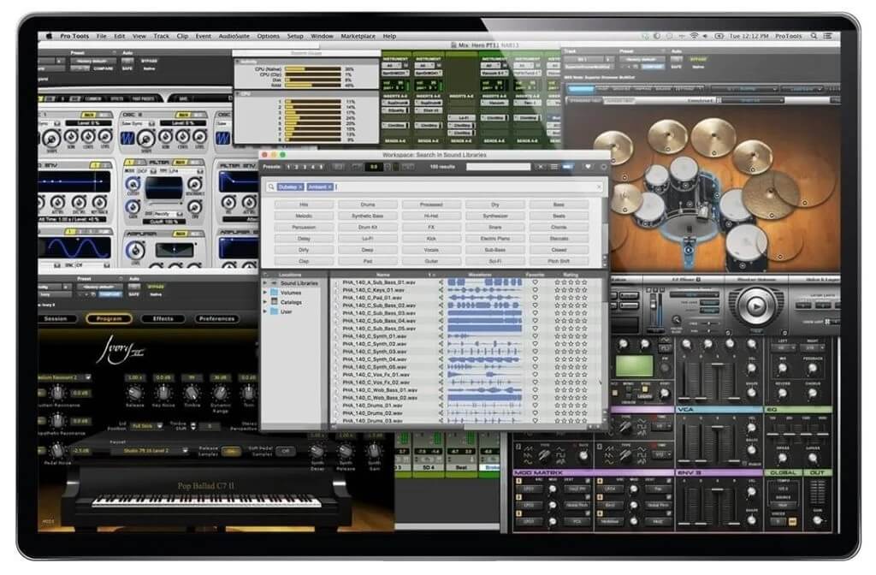Open the Ivory piano preset dropdown

149,450
